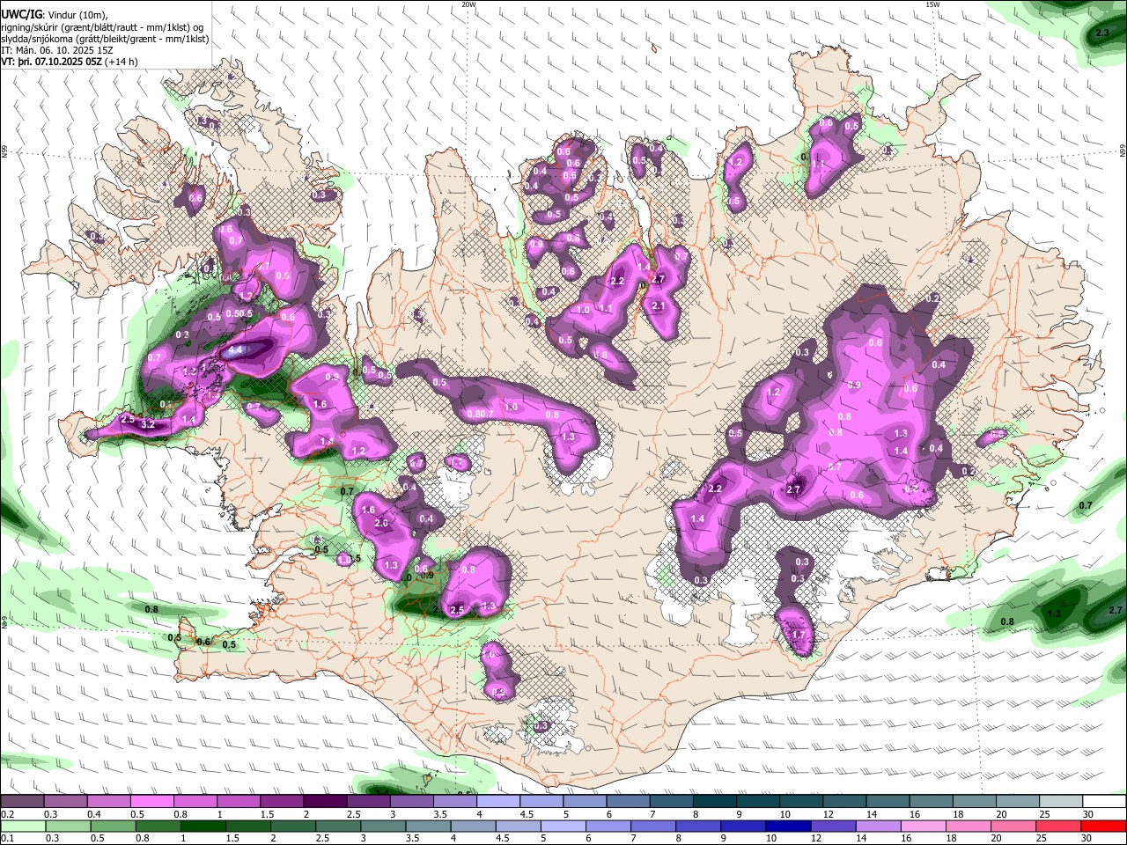Select the 2.1 value label in the north
The width and height of the screenshot is (1127, 845).
(x=658, y=305)
